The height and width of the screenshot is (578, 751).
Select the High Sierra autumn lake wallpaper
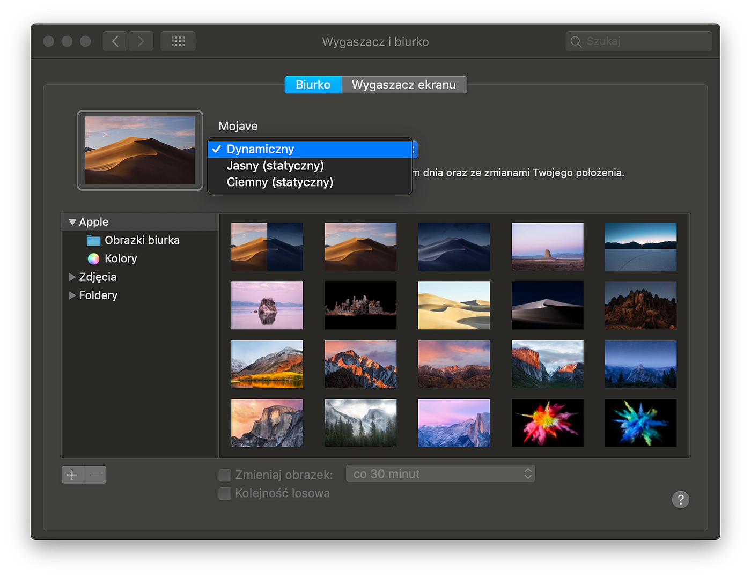click(267, 364)
